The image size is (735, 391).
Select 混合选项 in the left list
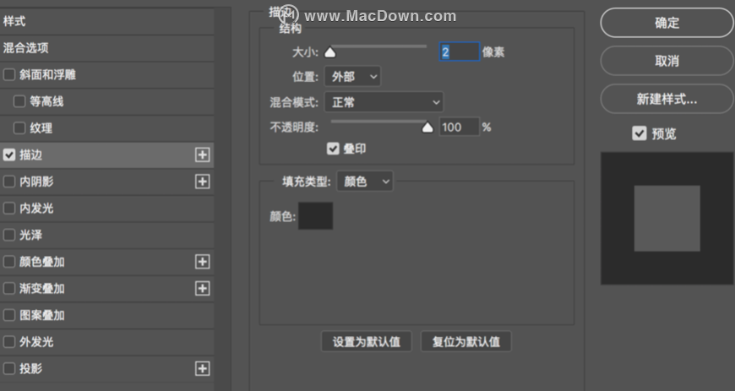(107, 48)
